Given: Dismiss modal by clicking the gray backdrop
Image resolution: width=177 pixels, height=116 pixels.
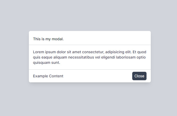Looking at the screenshot, I should pos(88,101).
